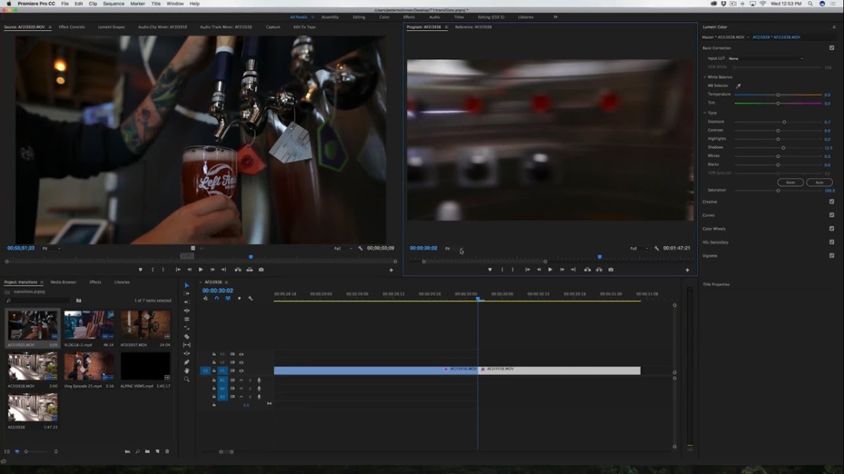Image resolution: width=844 pixels, height=474 pixels.
Task: Open Input LUT dropdown
Action: click(766, 59)
